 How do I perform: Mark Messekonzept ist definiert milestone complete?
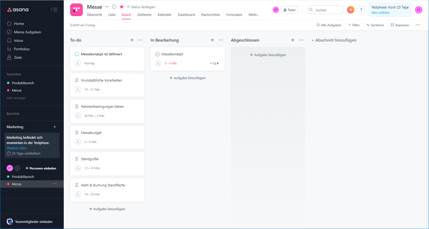pyautogui.click(x=77, y=54)
